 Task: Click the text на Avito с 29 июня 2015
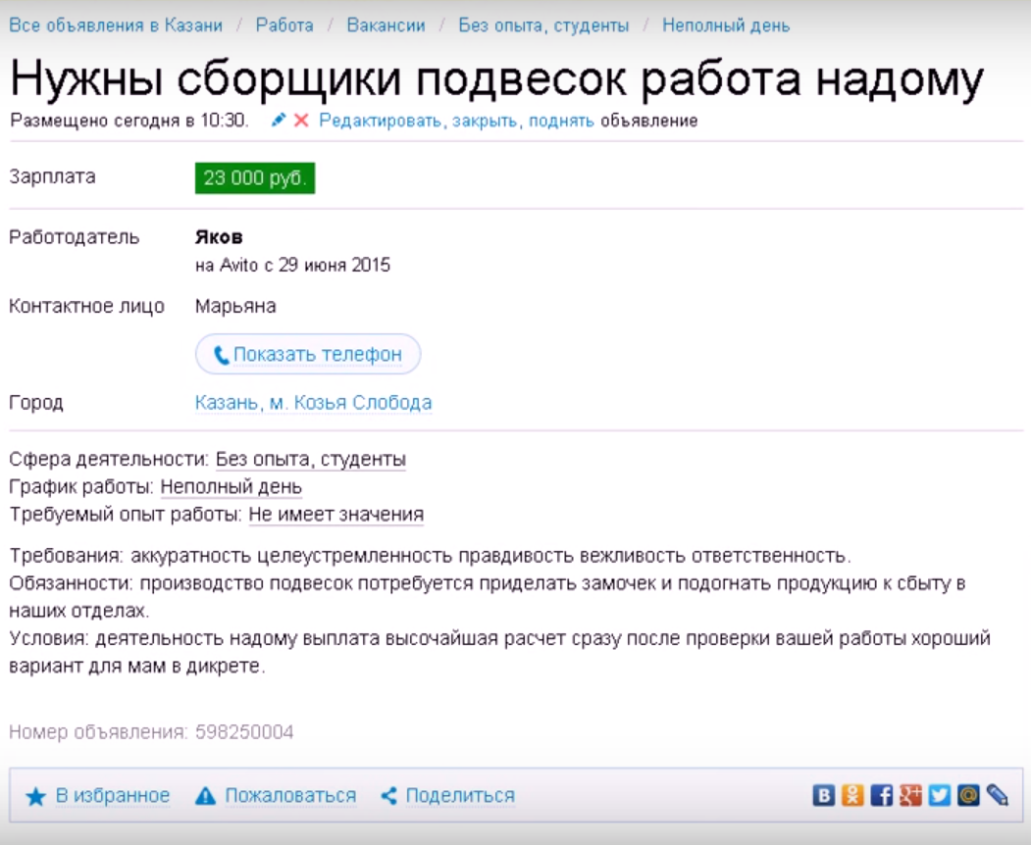(x=292, y=266)
